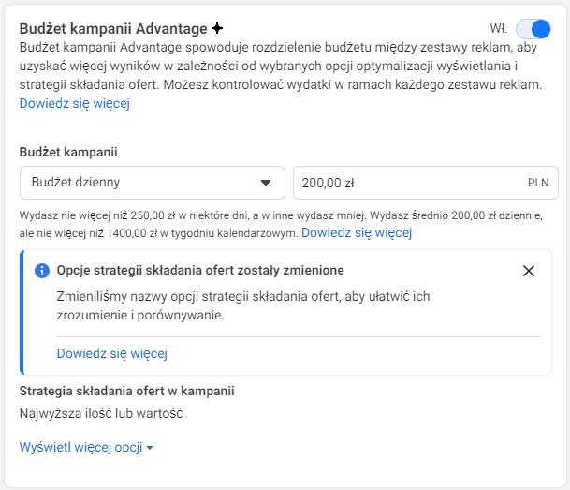Dismiss the bid strategy notice with X
Image resolution: width=570 pixels, height=490 pixels.
pos(529,271)
